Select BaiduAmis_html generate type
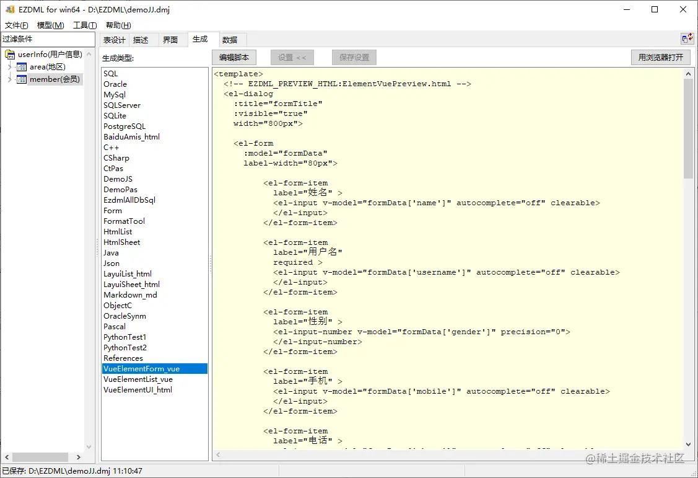This screenshot has height=478, width=698. coord(154,137)
